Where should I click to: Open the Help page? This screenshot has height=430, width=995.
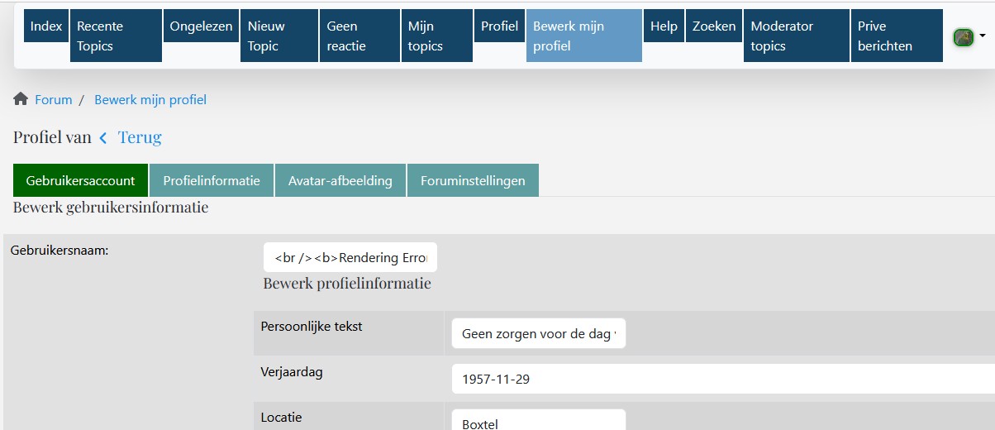point(664,27)
